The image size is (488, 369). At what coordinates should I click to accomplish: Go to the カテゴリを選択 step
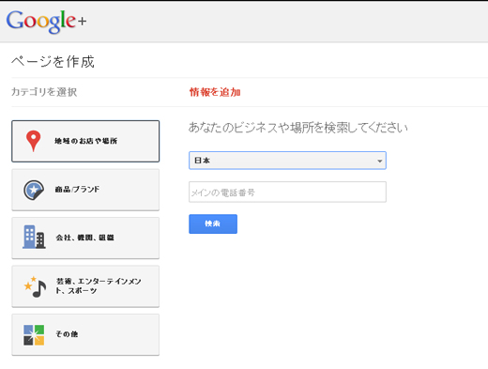[x=44, y=92]
